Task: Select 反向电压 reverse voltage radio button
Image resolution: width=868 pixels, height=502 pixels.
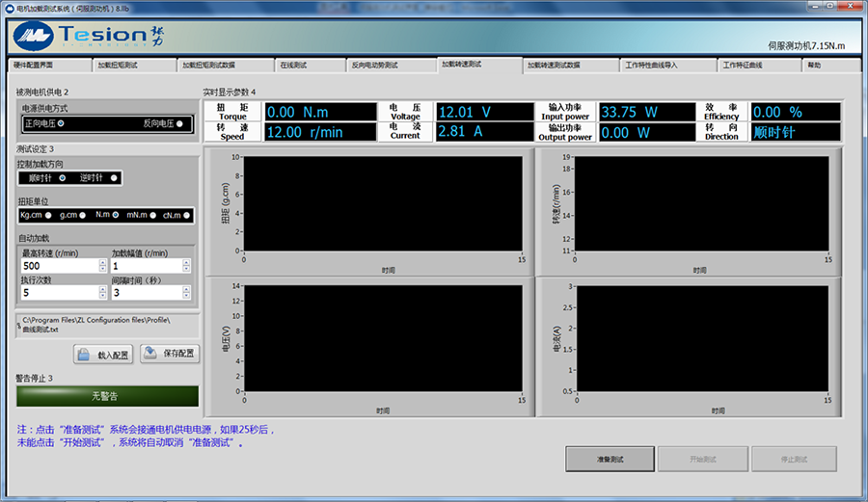Action: 179,123
